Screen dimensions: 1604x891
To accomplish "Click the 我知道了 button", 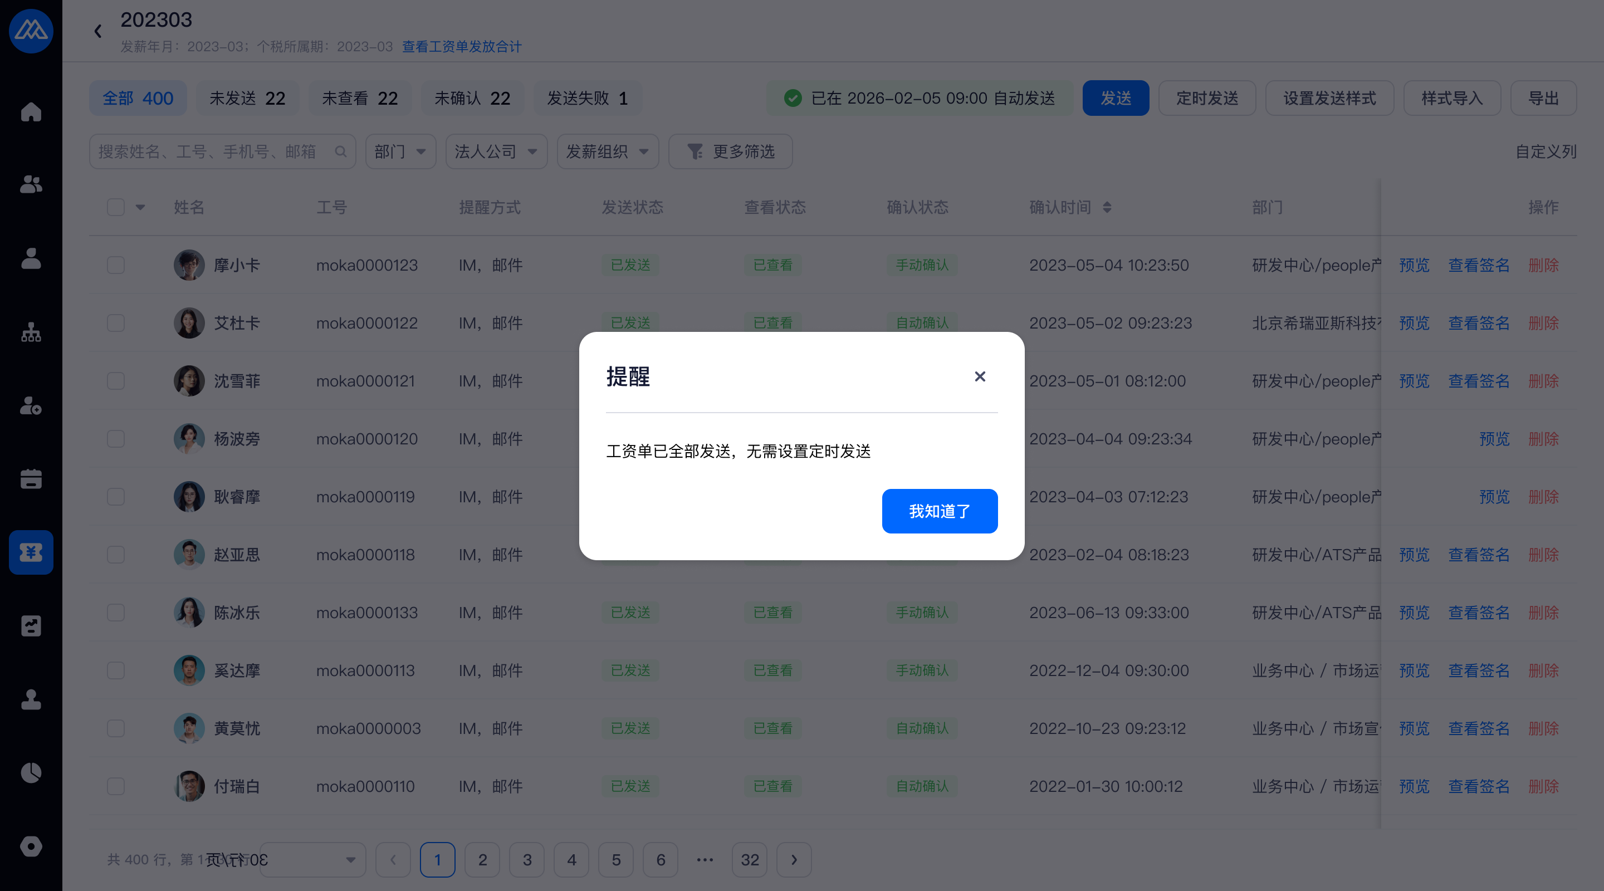I will coord(939,511).
